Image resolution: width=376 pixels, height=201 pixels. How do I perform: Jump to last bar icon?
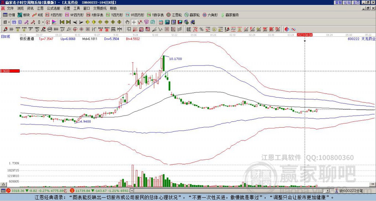[x=68, y=22]
